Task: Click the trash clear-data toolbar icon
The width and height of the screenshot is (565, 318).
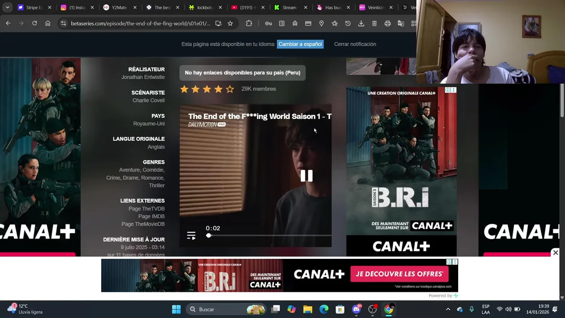Action: [x=374, y=23]
